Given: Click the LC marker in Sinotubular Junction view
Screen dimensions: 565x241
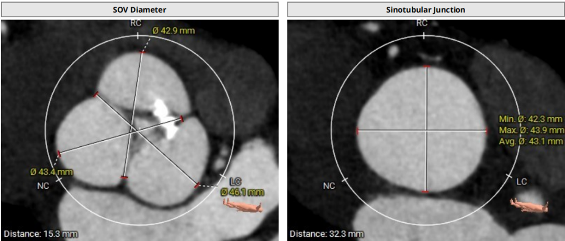Looking at the screenshot, I should 522,181.
